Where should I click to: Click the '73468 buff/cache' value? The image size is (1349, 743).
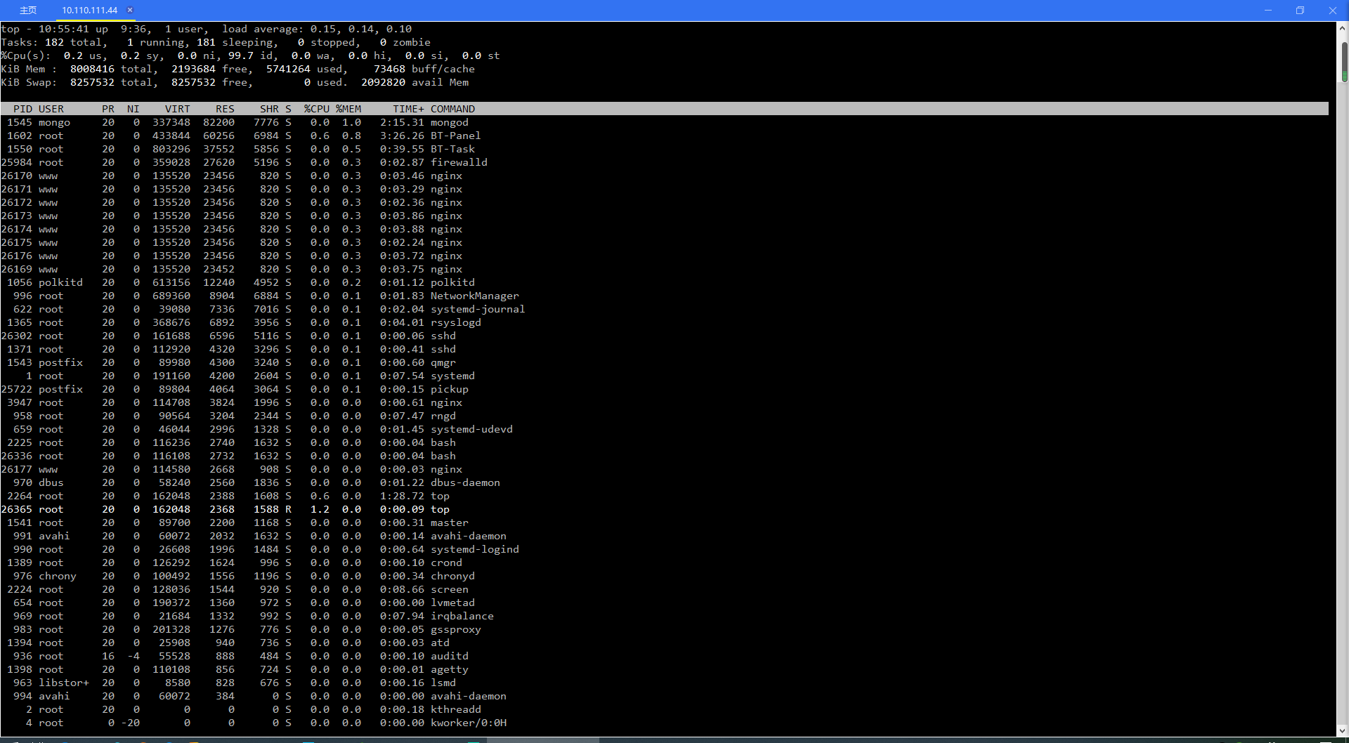424,69
